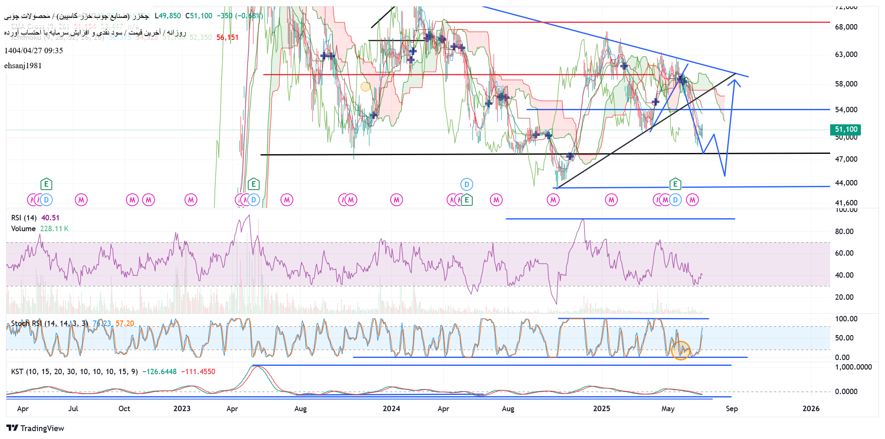Screen dimensions: 885x439
Task: Click the TradingView logo
Action: tap(35, 428)
